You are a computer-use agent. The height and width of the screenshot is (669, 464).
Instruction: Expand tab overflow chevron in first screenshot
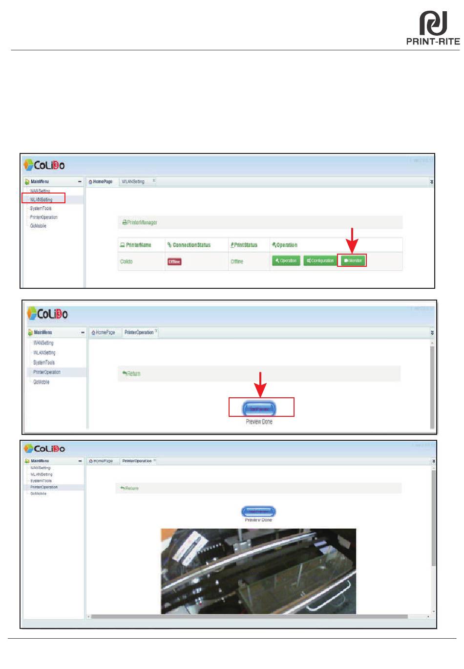click(x=431, y=182)
